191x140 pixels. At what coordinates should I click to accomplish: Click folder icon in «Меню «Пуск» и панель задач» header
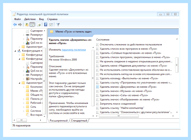pyautogui.click(x=52, y=31)
